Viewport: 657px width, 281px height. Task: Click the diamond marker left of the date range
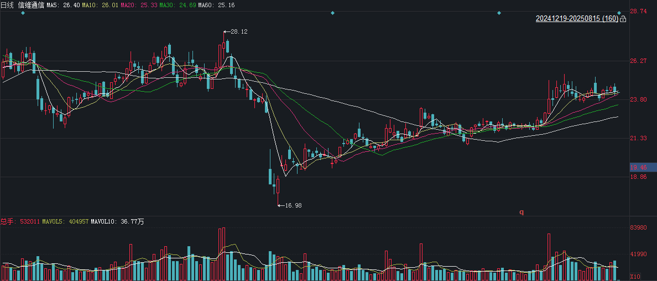499,13
